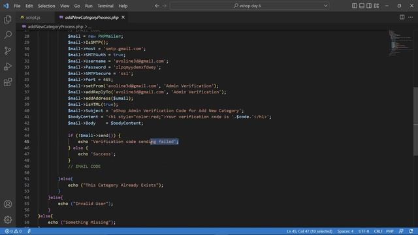The width and height of the screenshot is (418, 235).
Task: Change indentation via Spaces: 4
Action: 346,231
